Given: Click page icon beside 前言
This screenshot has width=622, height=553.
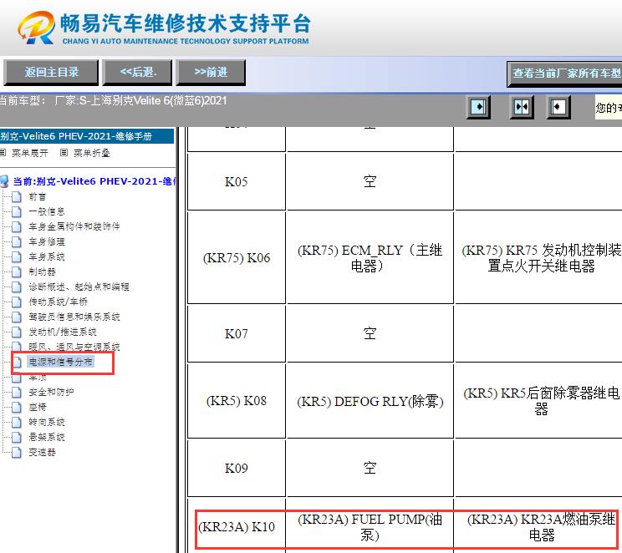Looking at the screenshot, I should 16,196.
